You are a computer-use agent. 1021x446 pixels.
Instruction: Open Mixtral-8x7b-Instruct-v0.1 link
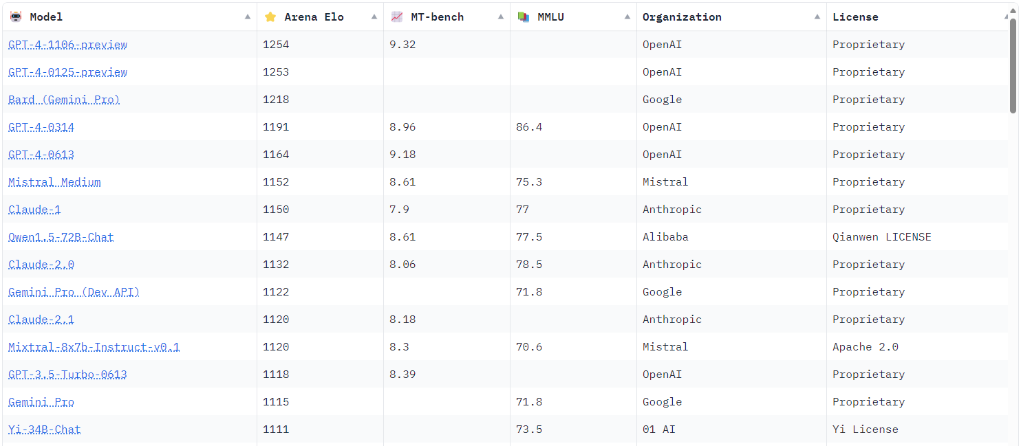coord(94,347)
